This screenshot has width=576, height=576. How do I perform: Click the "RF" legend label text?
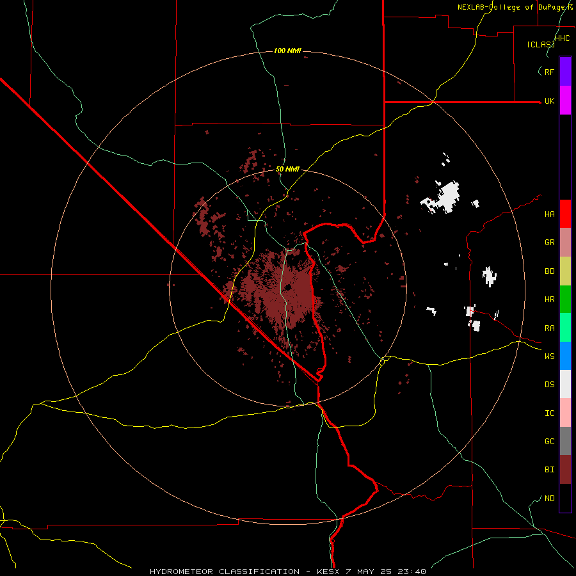(x=549, y=72)
